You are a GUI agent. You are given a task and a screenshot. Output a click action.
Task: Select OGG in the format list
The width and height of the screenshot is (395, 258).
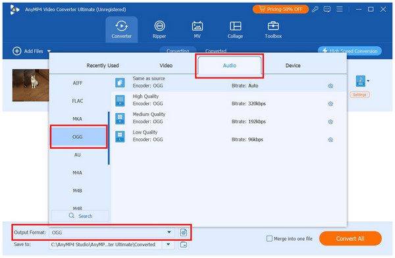coord(78,137)
